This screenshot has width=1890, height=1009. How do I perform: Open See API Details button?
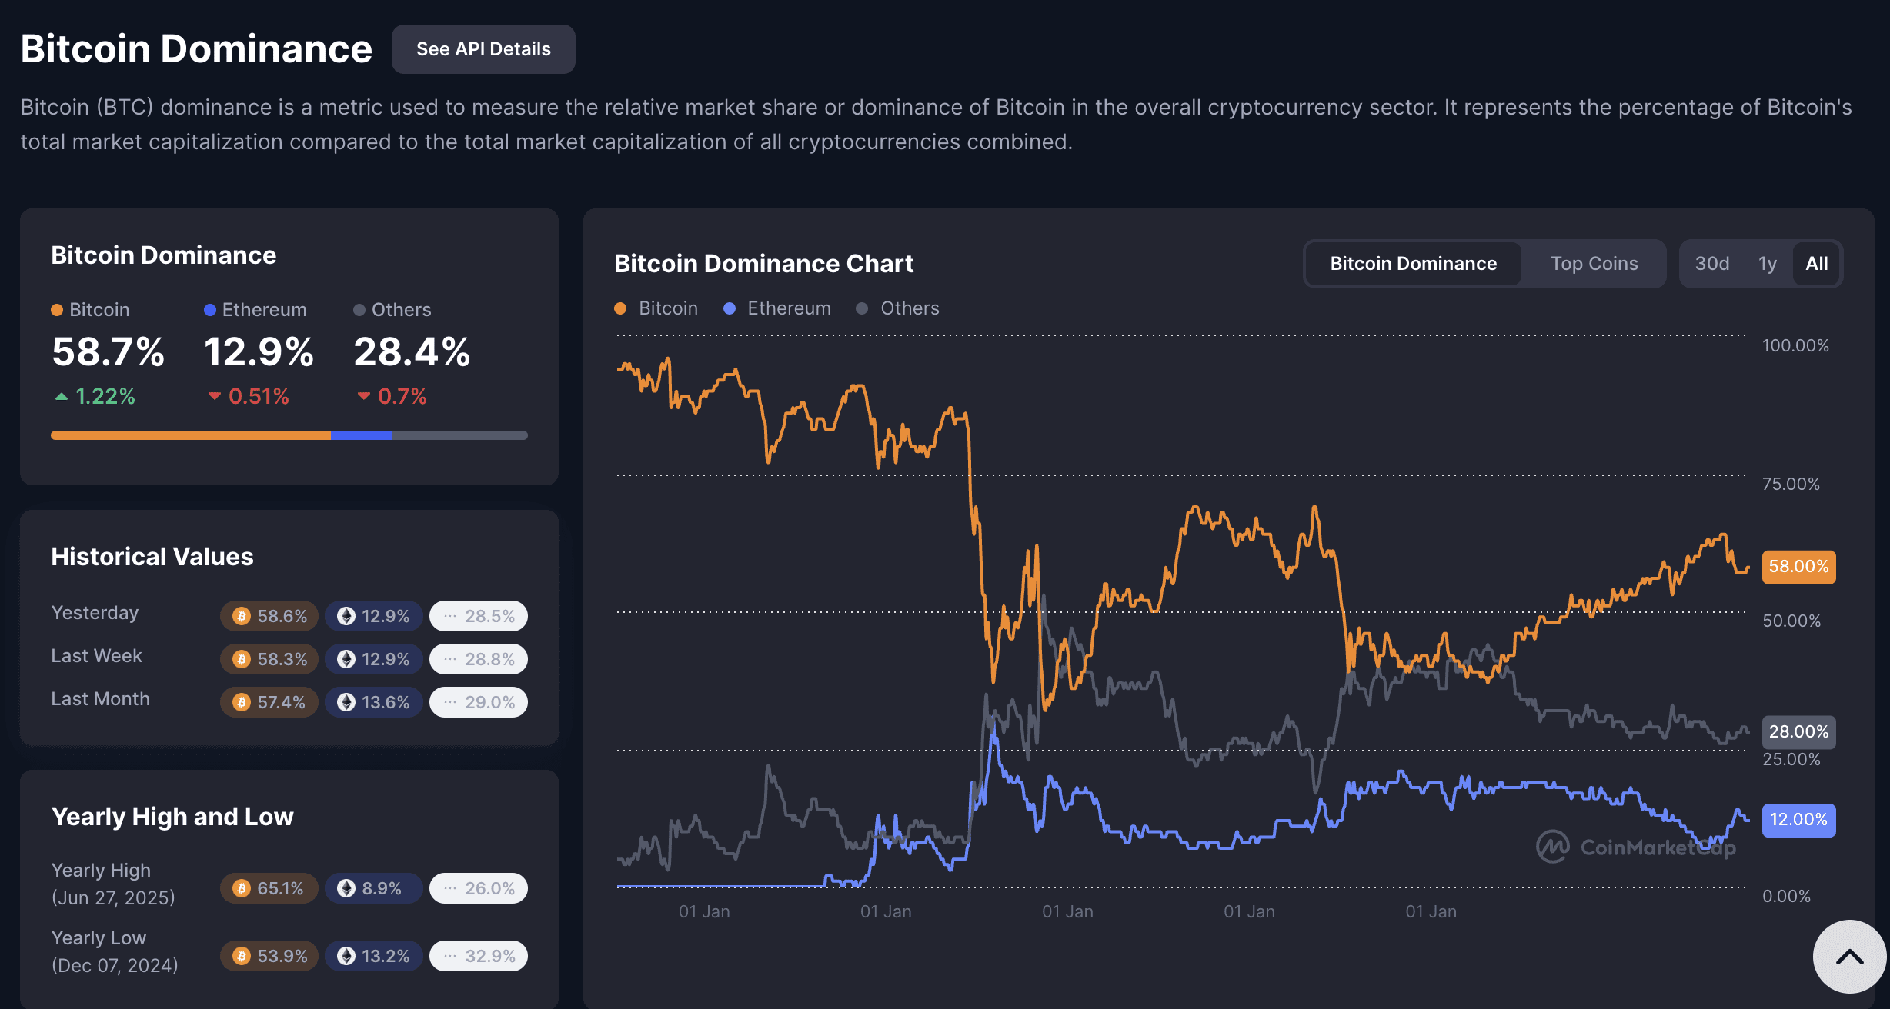coord(483,49)
